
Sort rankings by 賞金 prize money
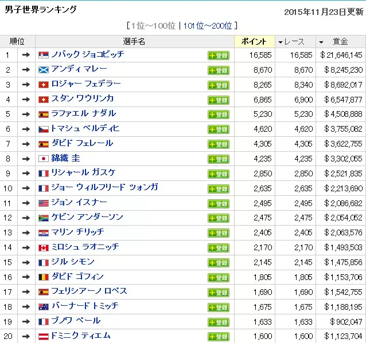340,42
